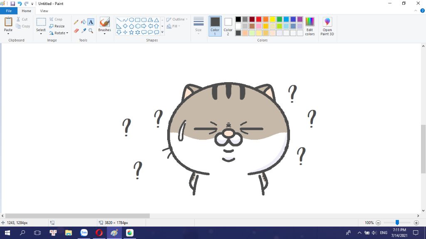
Task: Open Zalo from the taskbar
Action: (x=84, y=233)
